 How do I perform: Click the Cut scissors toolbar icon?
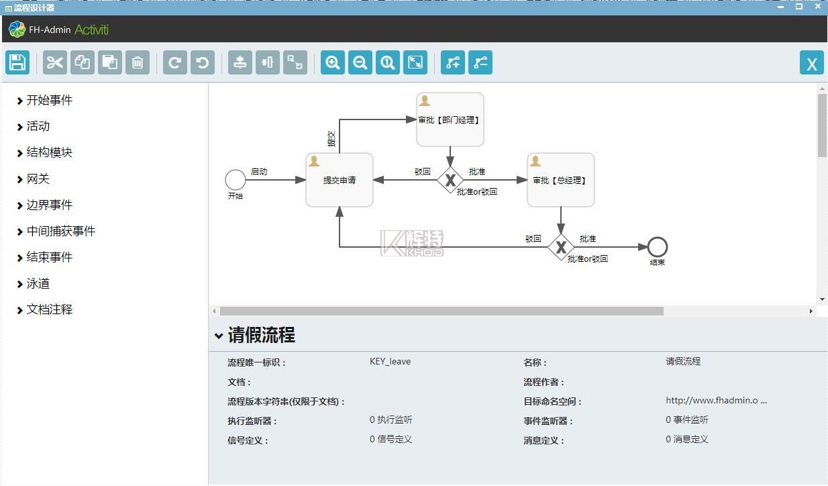[55, 62]
